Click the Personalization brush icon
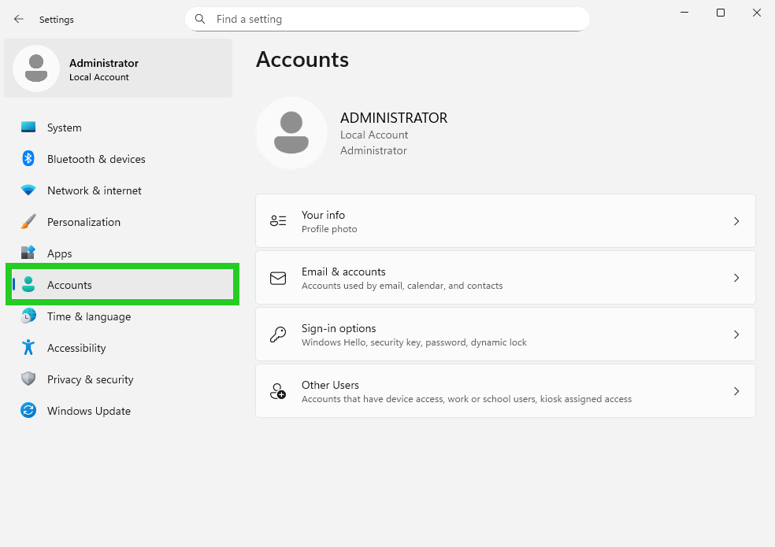Image resolution: width=775 pixels, height=547 pixels. click(28, 222)
